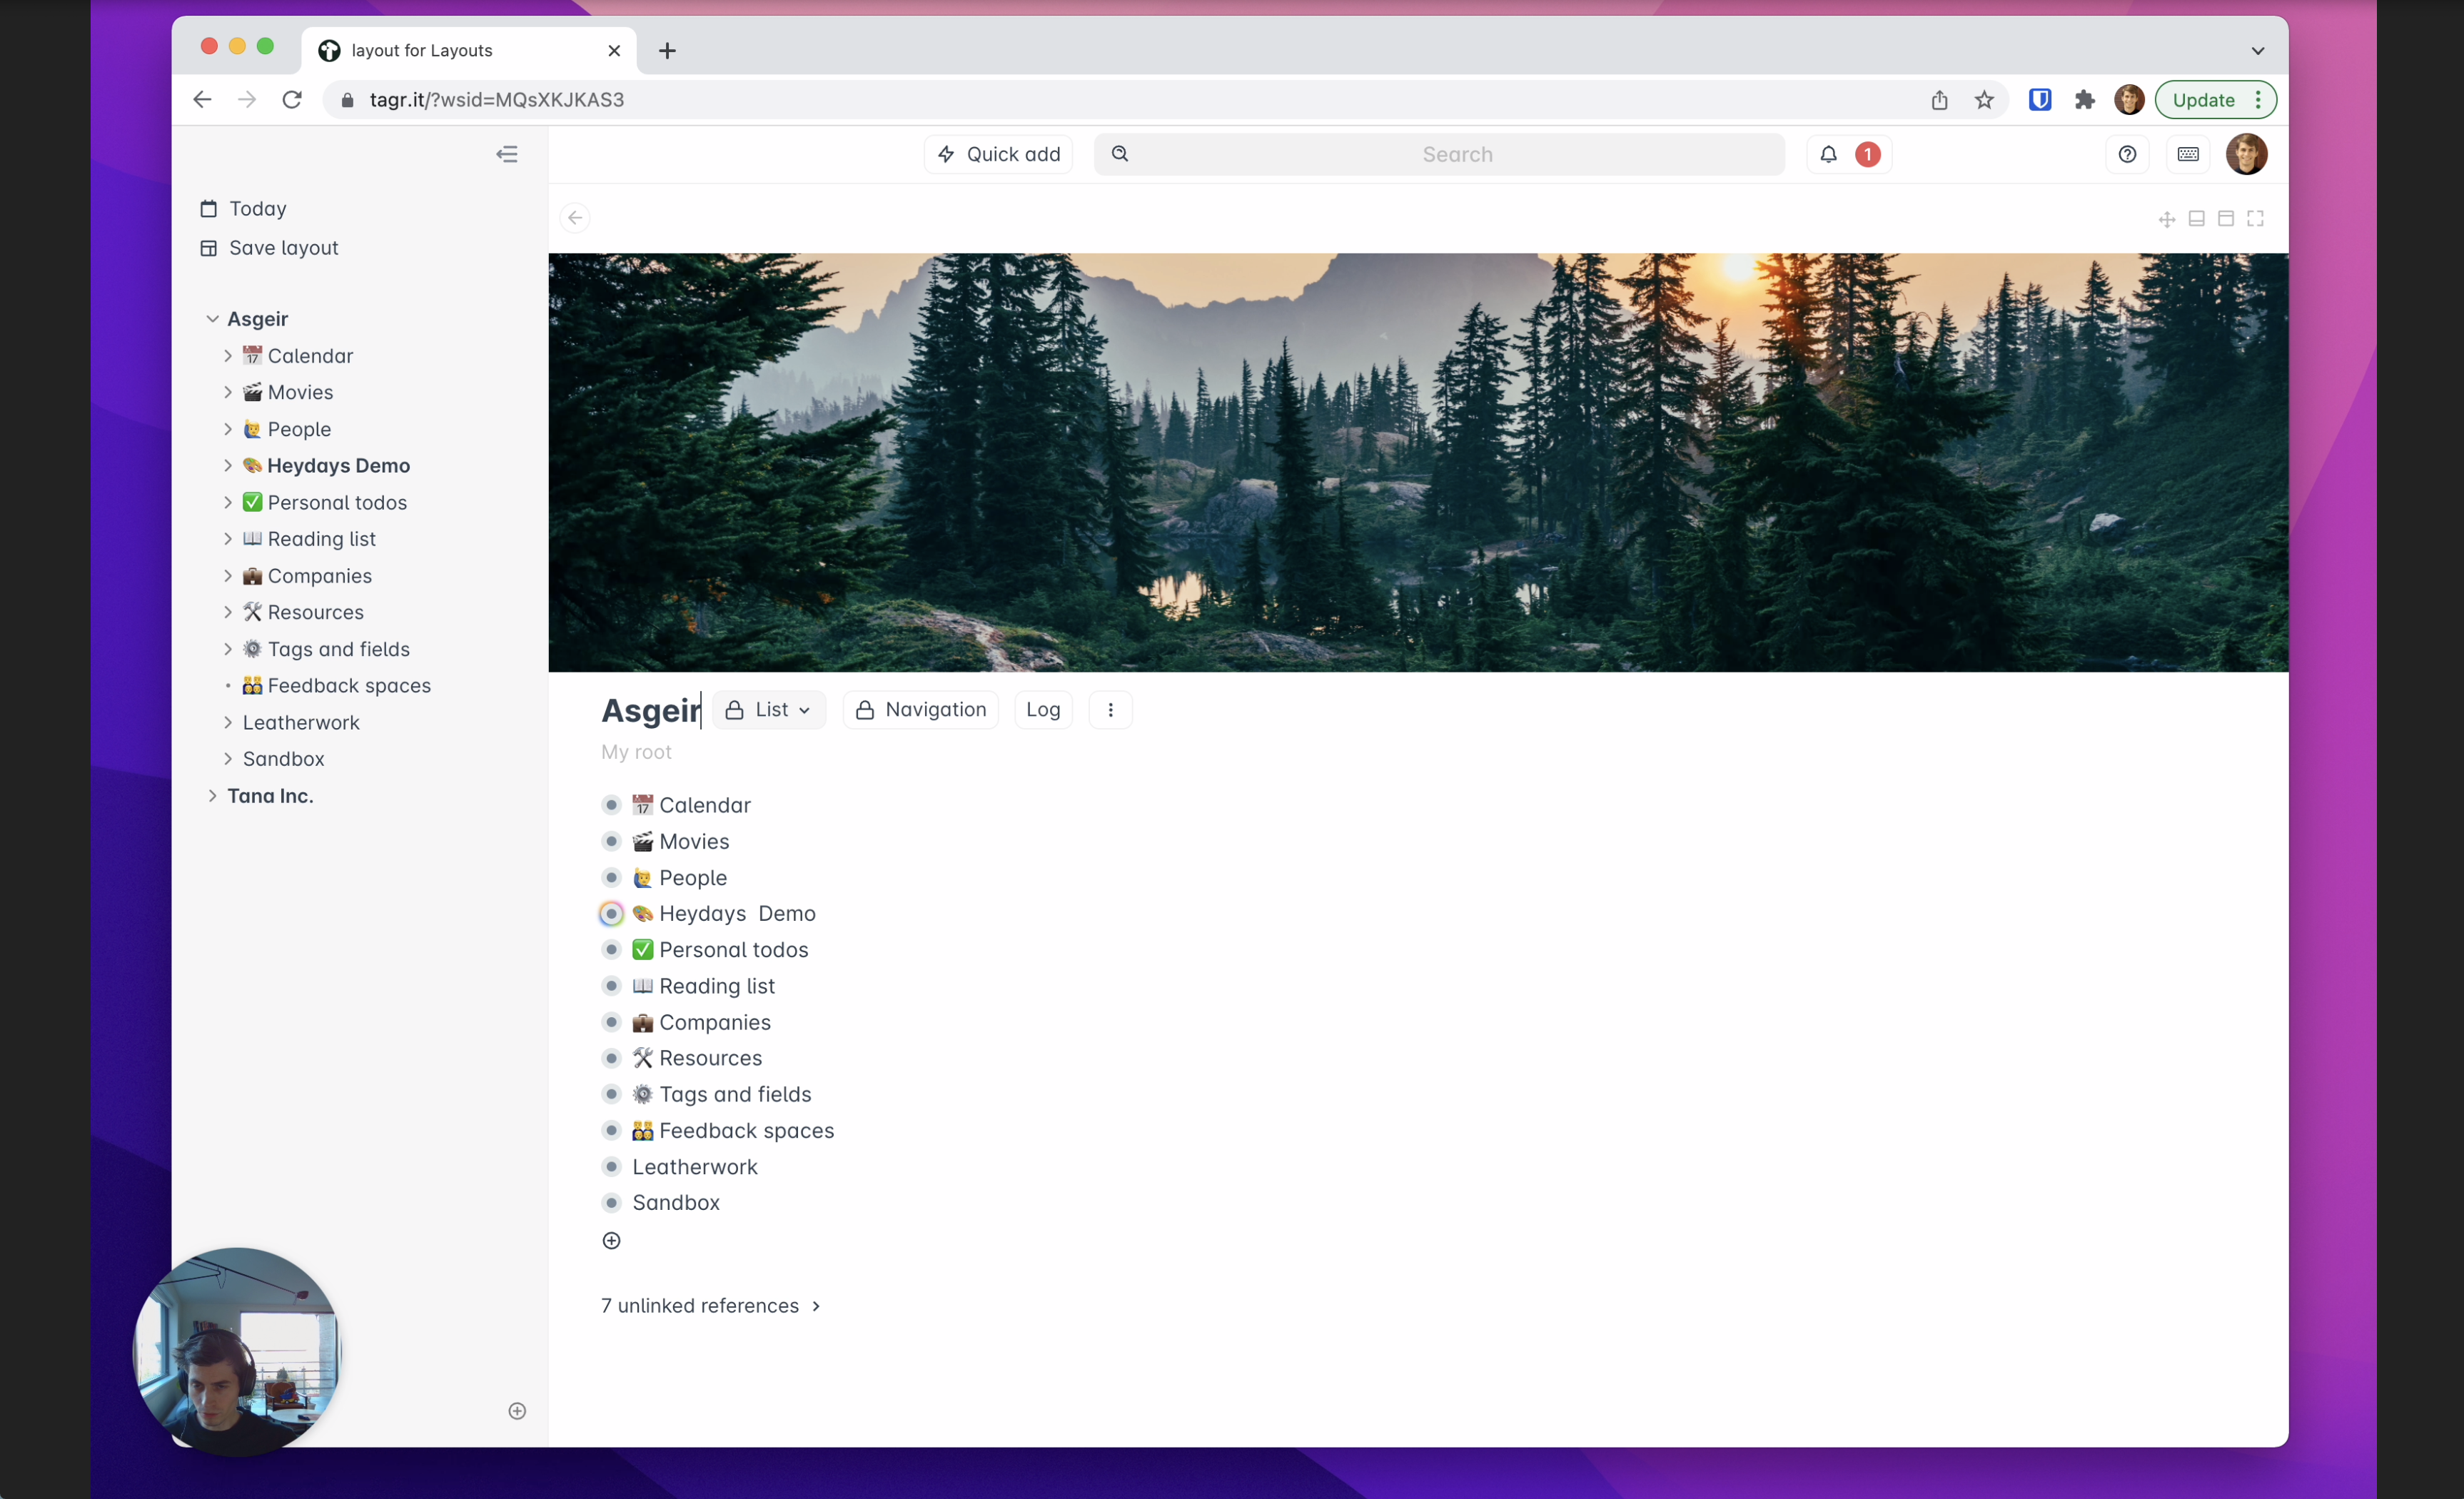Expand Personal todos in the sidebar

(228, 502)
